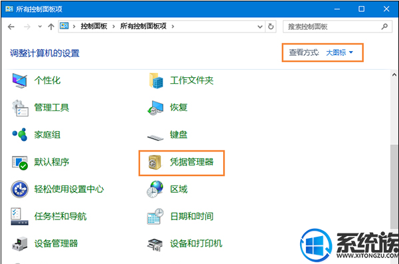Screen dimensions: 399x264
Task: Open the 工作文件夹 link
Action: 192,80
